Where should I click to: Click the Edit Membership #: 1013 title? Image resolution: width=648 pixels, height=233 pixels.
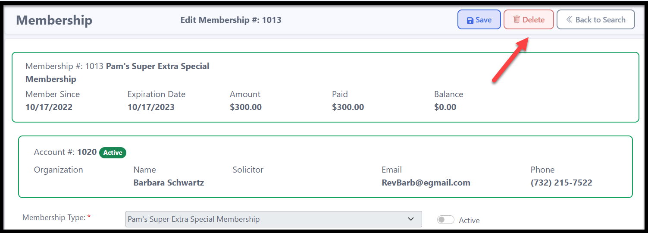[x=231, y=20]
